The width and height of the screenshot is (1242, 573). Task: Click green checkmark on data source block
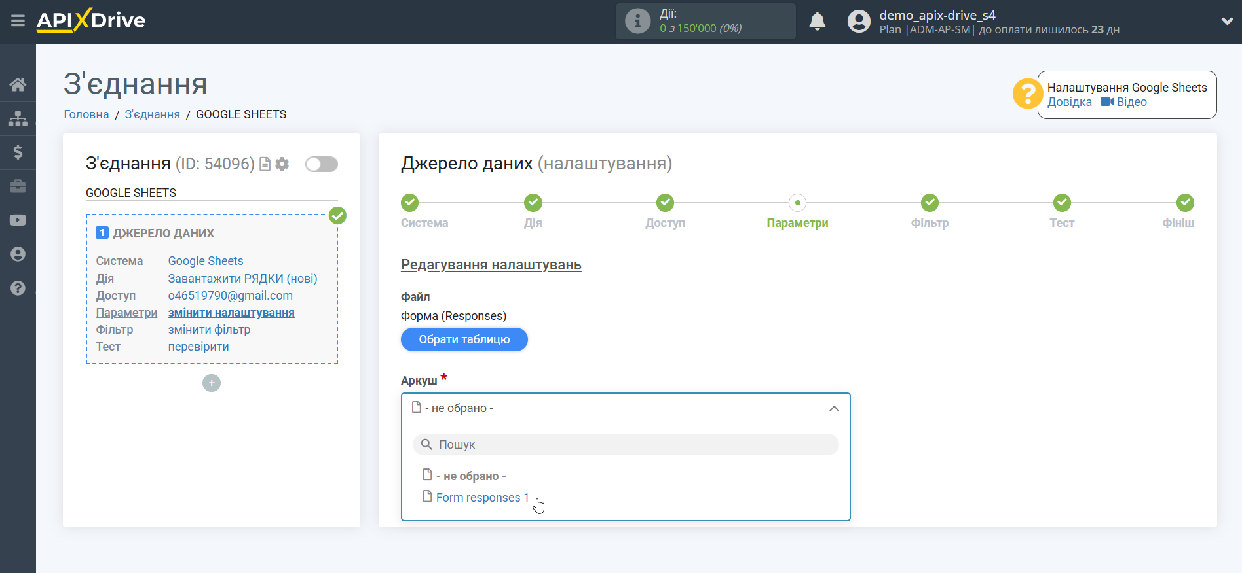(337, 215)
